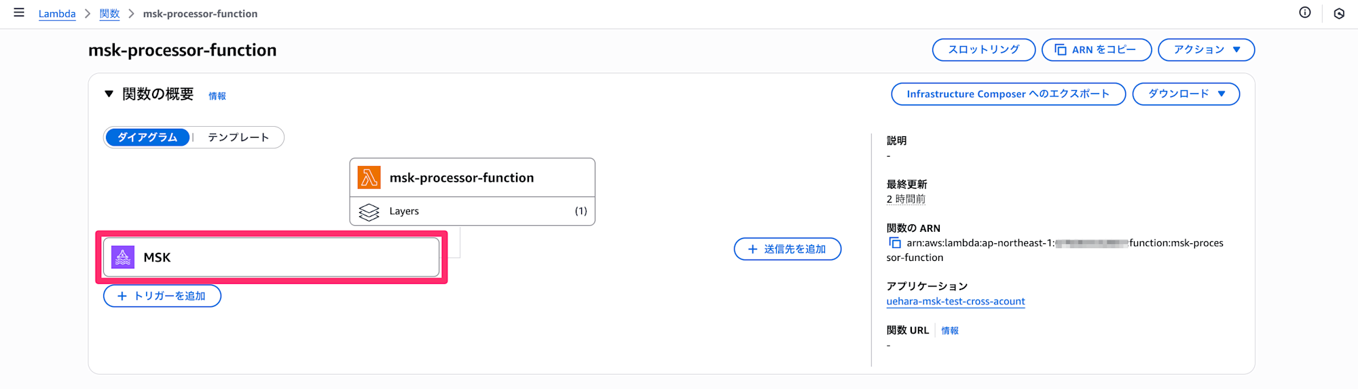The image size is (1358, 389).
Task: Click the orange Lambda function icon
Action: (369, 178)
